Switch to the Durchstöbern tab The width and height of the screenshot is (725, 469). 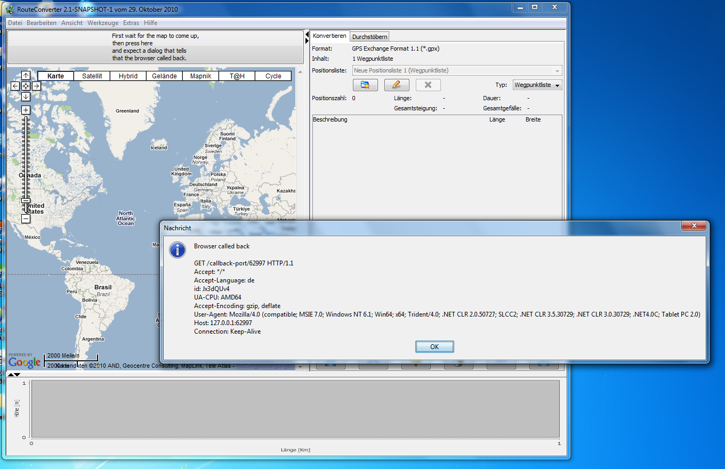(x=369, y=36)
